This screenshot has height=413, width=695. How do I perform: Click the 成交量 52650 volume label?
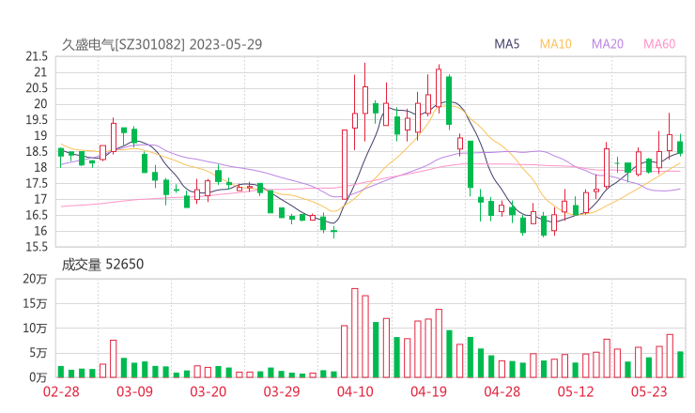[102, 265]
